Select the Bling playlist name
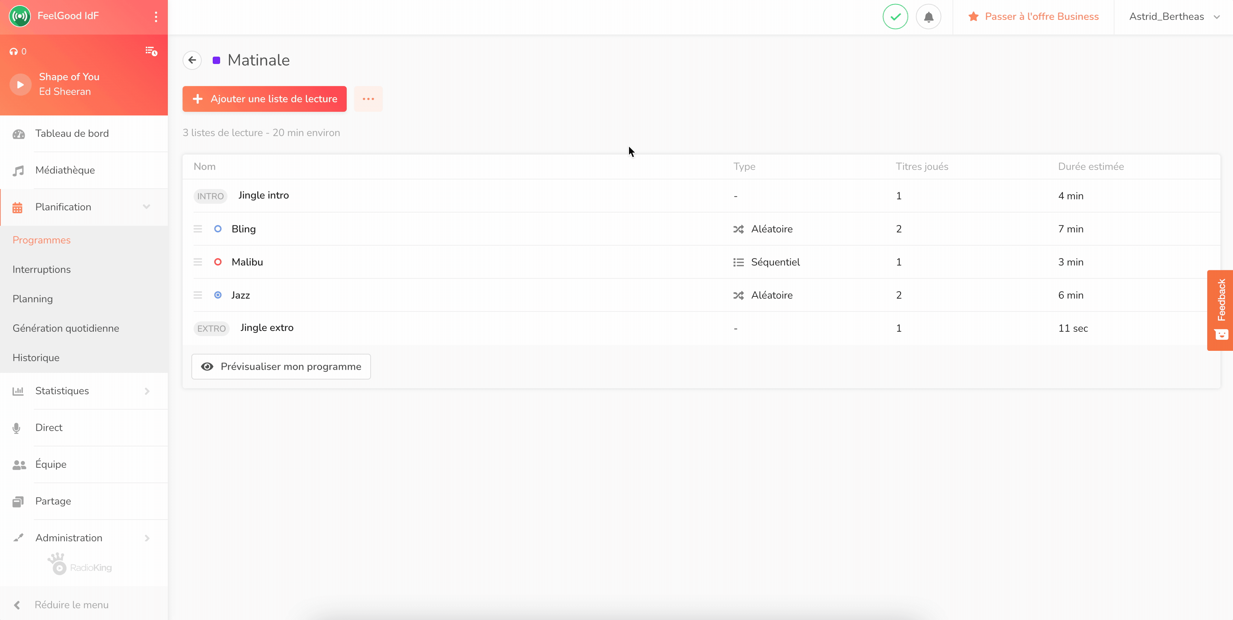 point(243,229)
